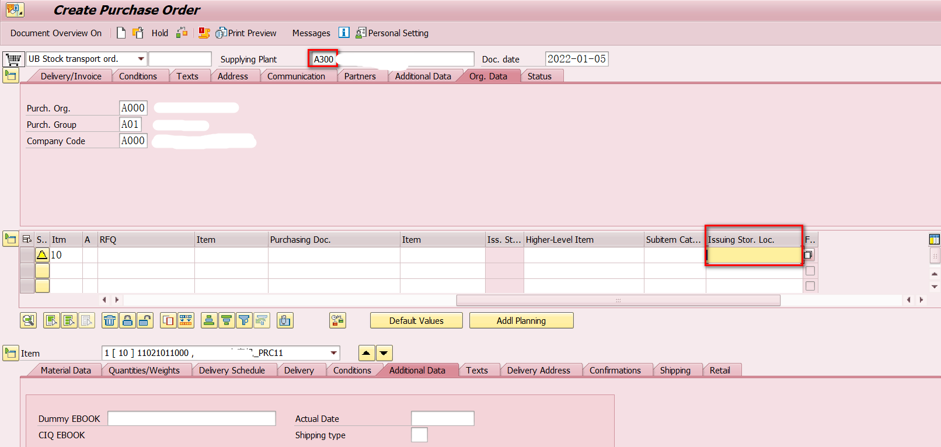Click the Copy item icon
This screenshot has width=941, height=447.
point(168,320)
